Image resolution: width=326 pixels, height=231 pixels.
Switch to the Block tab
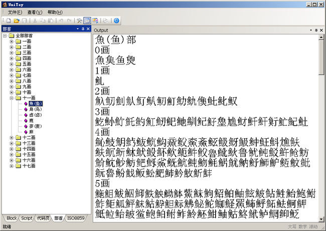pyautogui.click(x=12, y=218)
